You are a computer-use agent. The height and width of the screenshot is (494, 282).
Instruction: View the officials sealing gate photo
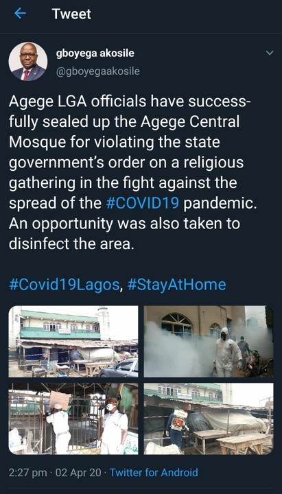73,419
